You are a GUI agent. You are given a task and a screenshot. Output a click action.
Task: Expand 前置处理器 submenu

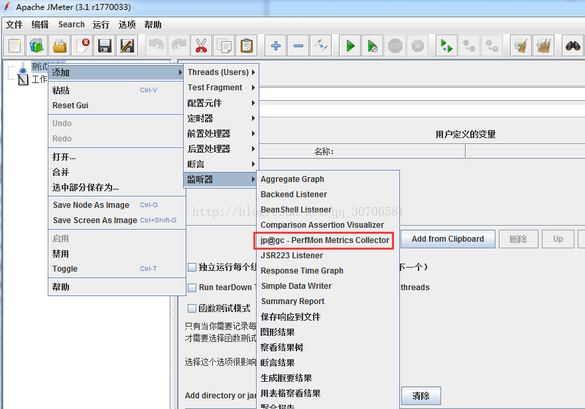click(221, 133)
